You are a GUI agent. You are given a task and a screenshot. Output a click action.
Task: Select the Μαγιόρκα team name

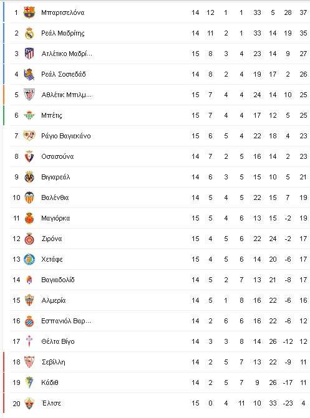(56, 218)
